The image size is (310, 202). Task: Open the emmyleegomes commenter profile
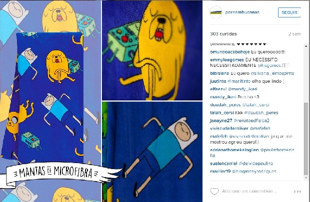(227, 60)
